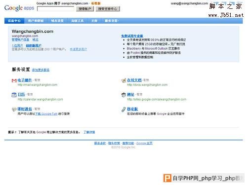Open the 移动版 service link
247x185 pixels.
[x=132, y=109]
